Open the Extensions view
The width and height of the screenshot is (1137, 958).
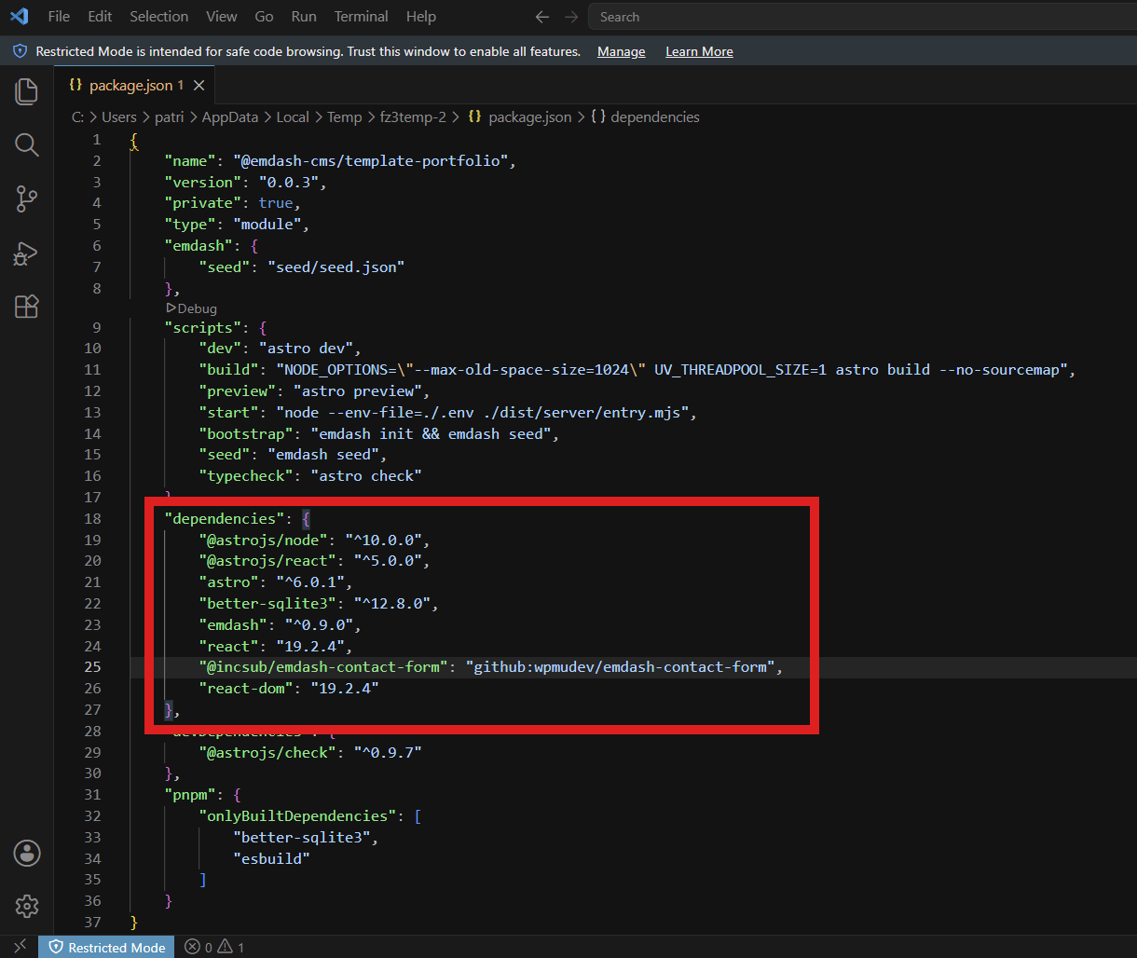pyautogui.click(x=27, y=307)
